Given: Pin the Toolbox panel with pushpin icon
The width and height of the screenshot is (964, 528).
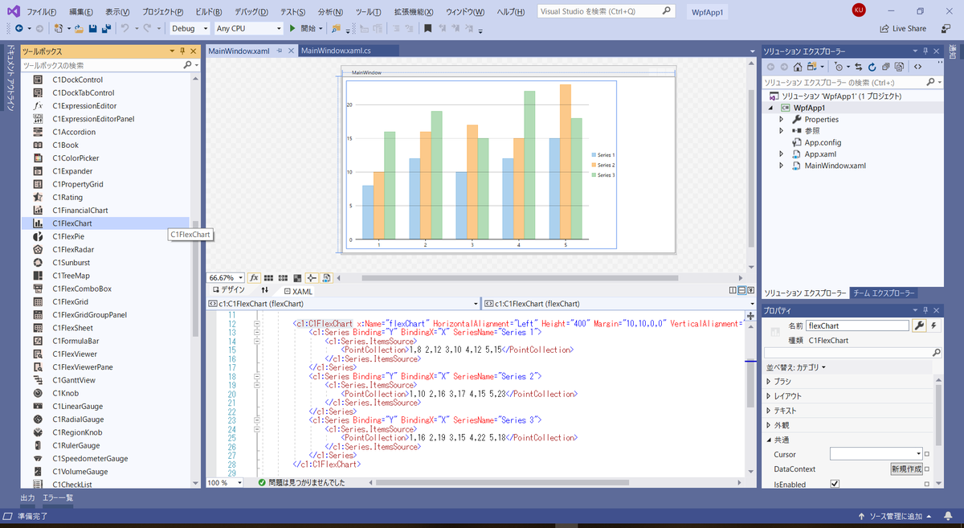Looking at the screenshot, I should pos(182,51).
